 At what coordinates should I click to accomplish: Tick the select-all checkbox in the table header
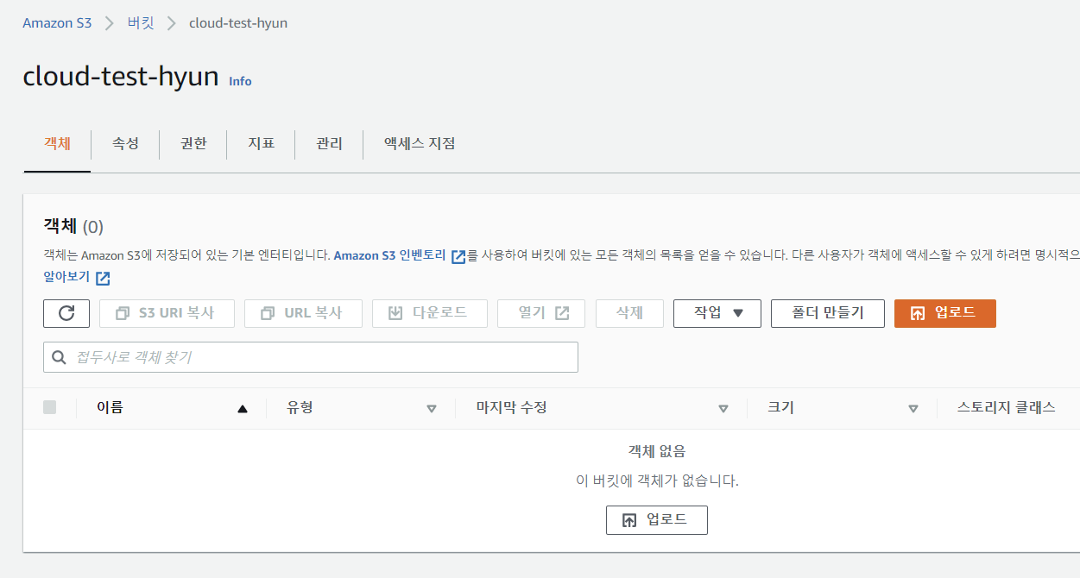[50, 407]
